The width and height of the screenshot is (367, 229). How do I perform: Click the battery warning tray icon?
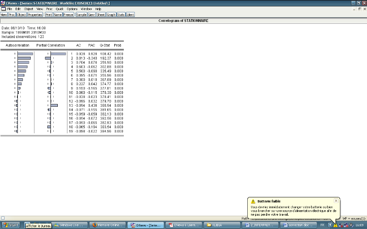pyautogui.click(x=335, y=225)
